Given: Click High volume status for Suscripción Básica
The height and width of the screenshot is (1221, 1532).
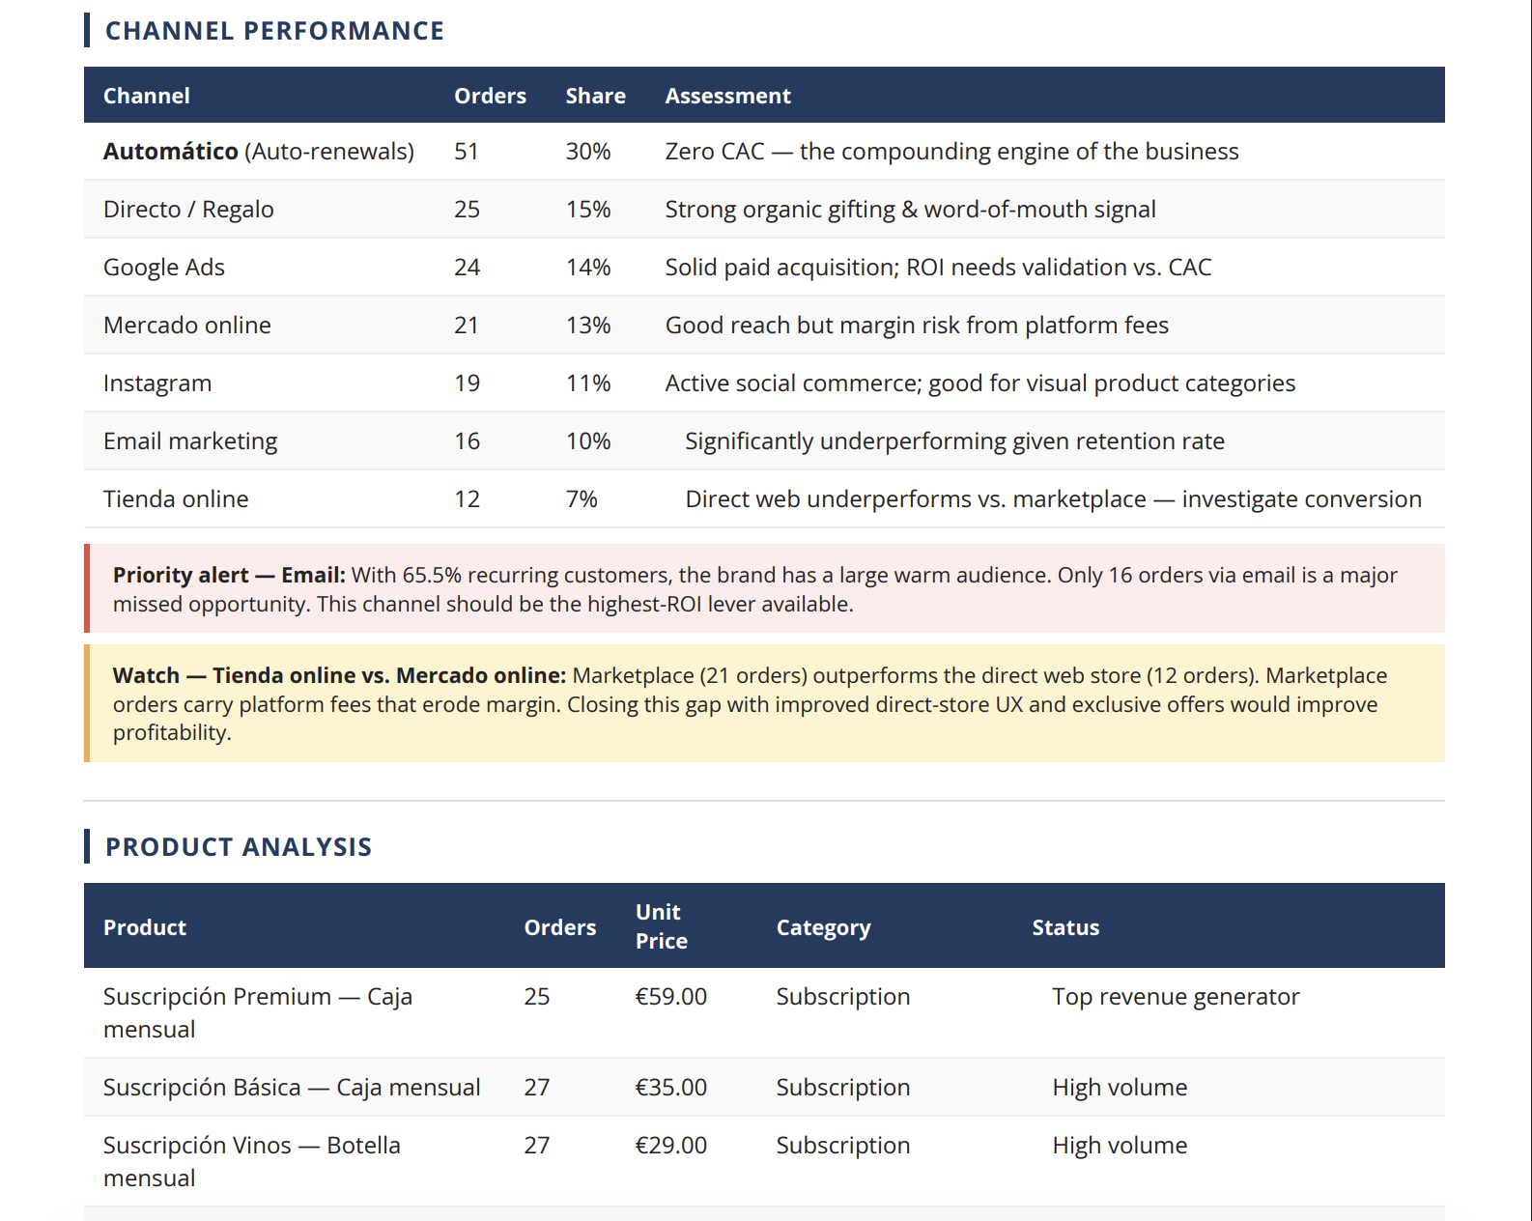Looking at the screenshot, I should pyautogui.click(x=1120, y=1088).
